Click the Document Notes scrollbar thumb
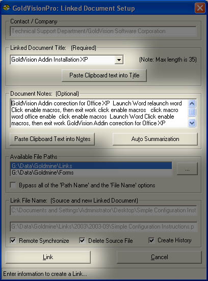208x281 pixels. coord(192,112)
